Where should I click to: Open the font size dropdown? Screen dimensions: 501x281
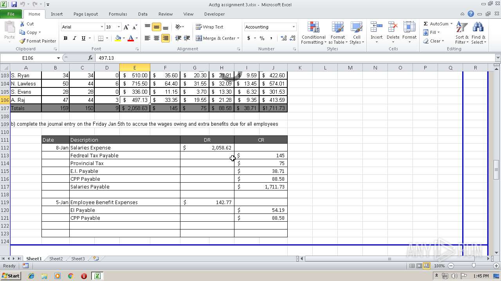(119, 27)
